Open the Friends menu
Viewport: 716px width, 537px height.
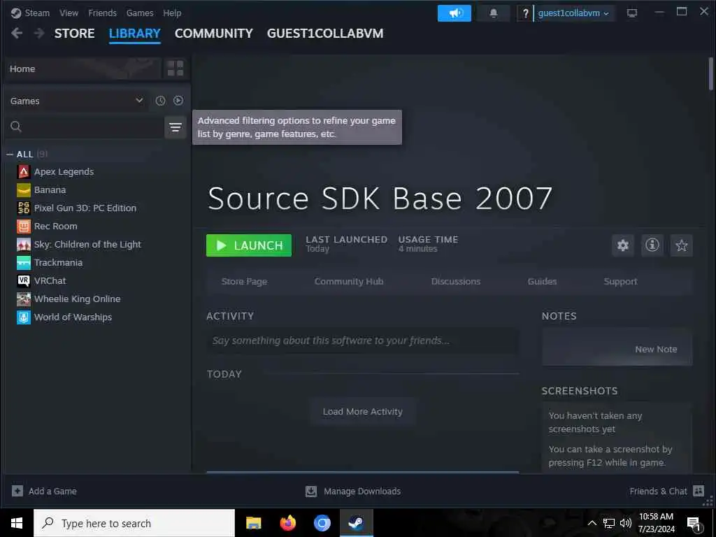pos(102,13)
